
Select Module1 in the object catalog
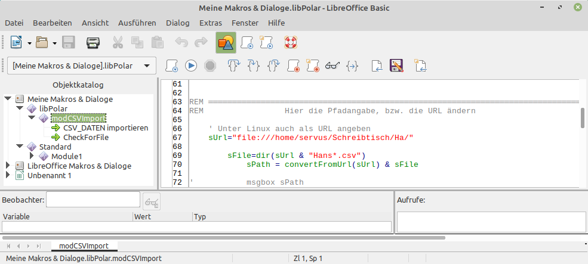pos(66,156)
